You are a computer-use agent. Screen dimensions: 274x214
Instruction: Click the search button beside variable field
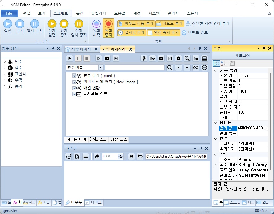point(170,68)
